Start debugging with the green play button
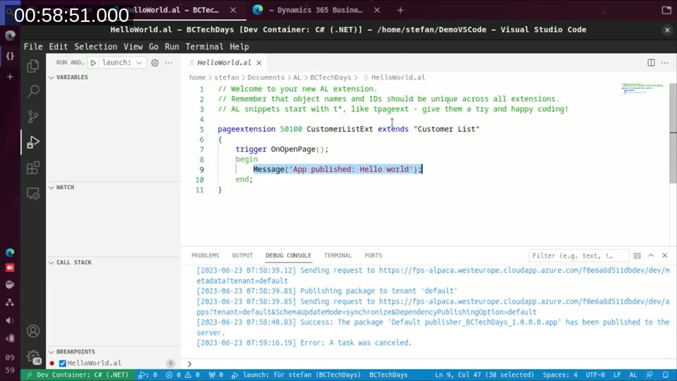 point(93,63)
